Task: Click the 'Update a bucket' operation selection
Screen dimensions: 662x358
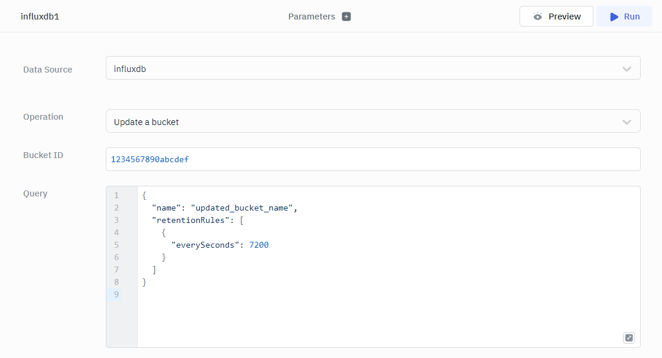Action: [147, 122]
